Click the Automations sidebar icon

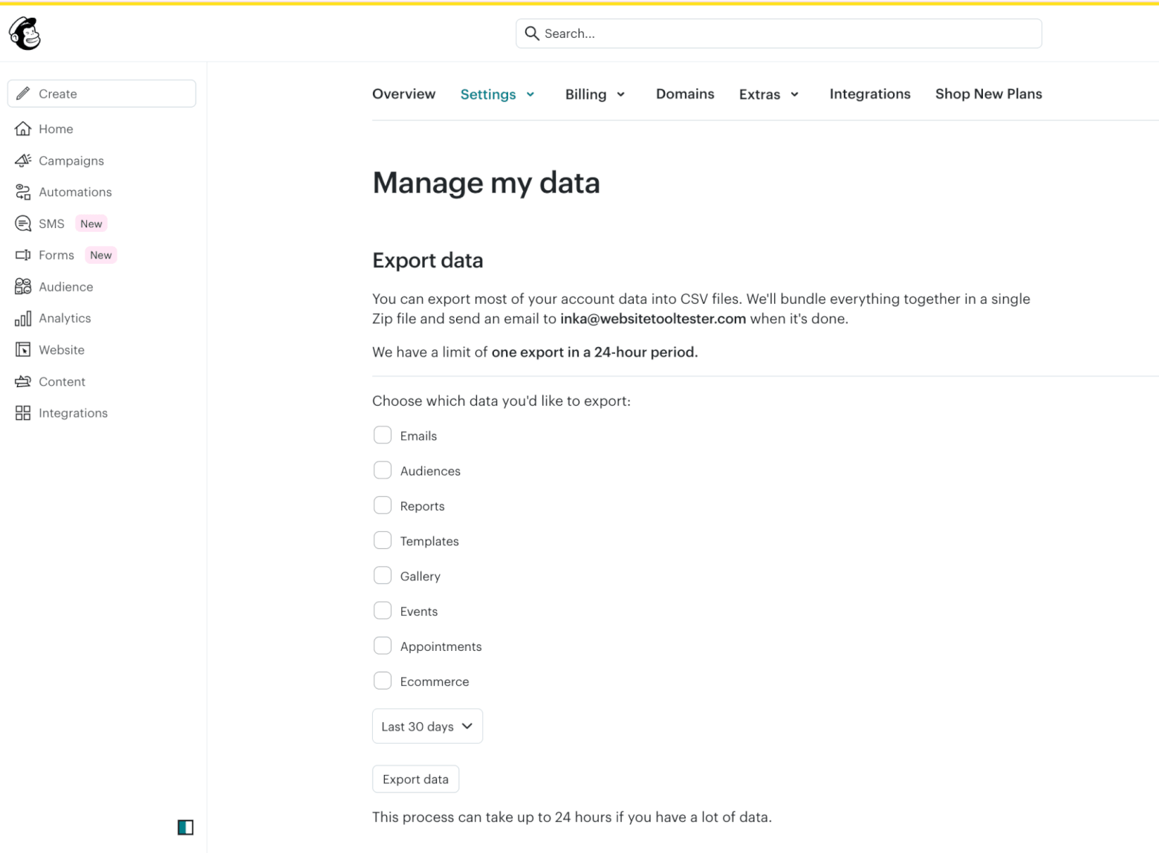tap(23, 192)
